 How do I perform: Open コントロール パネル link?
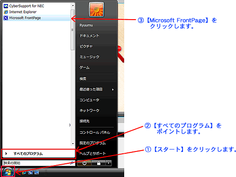coord(94,132)
